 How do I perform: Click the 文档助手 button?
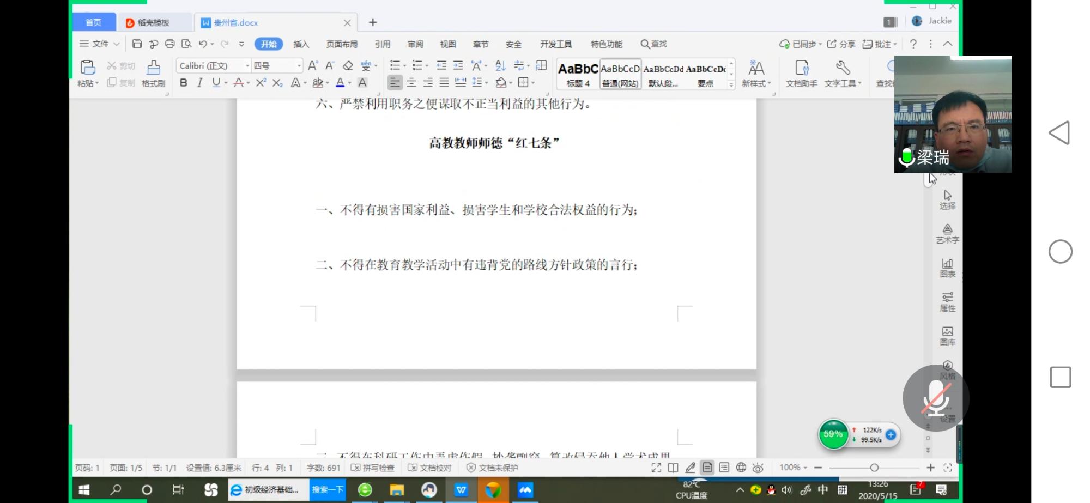[801, 73]
